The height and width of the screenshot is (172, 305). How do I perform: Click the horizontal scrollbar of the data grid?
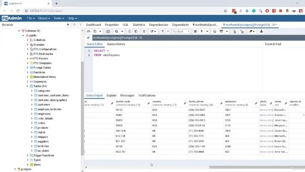pyautogui.click(x=257, y=167)
